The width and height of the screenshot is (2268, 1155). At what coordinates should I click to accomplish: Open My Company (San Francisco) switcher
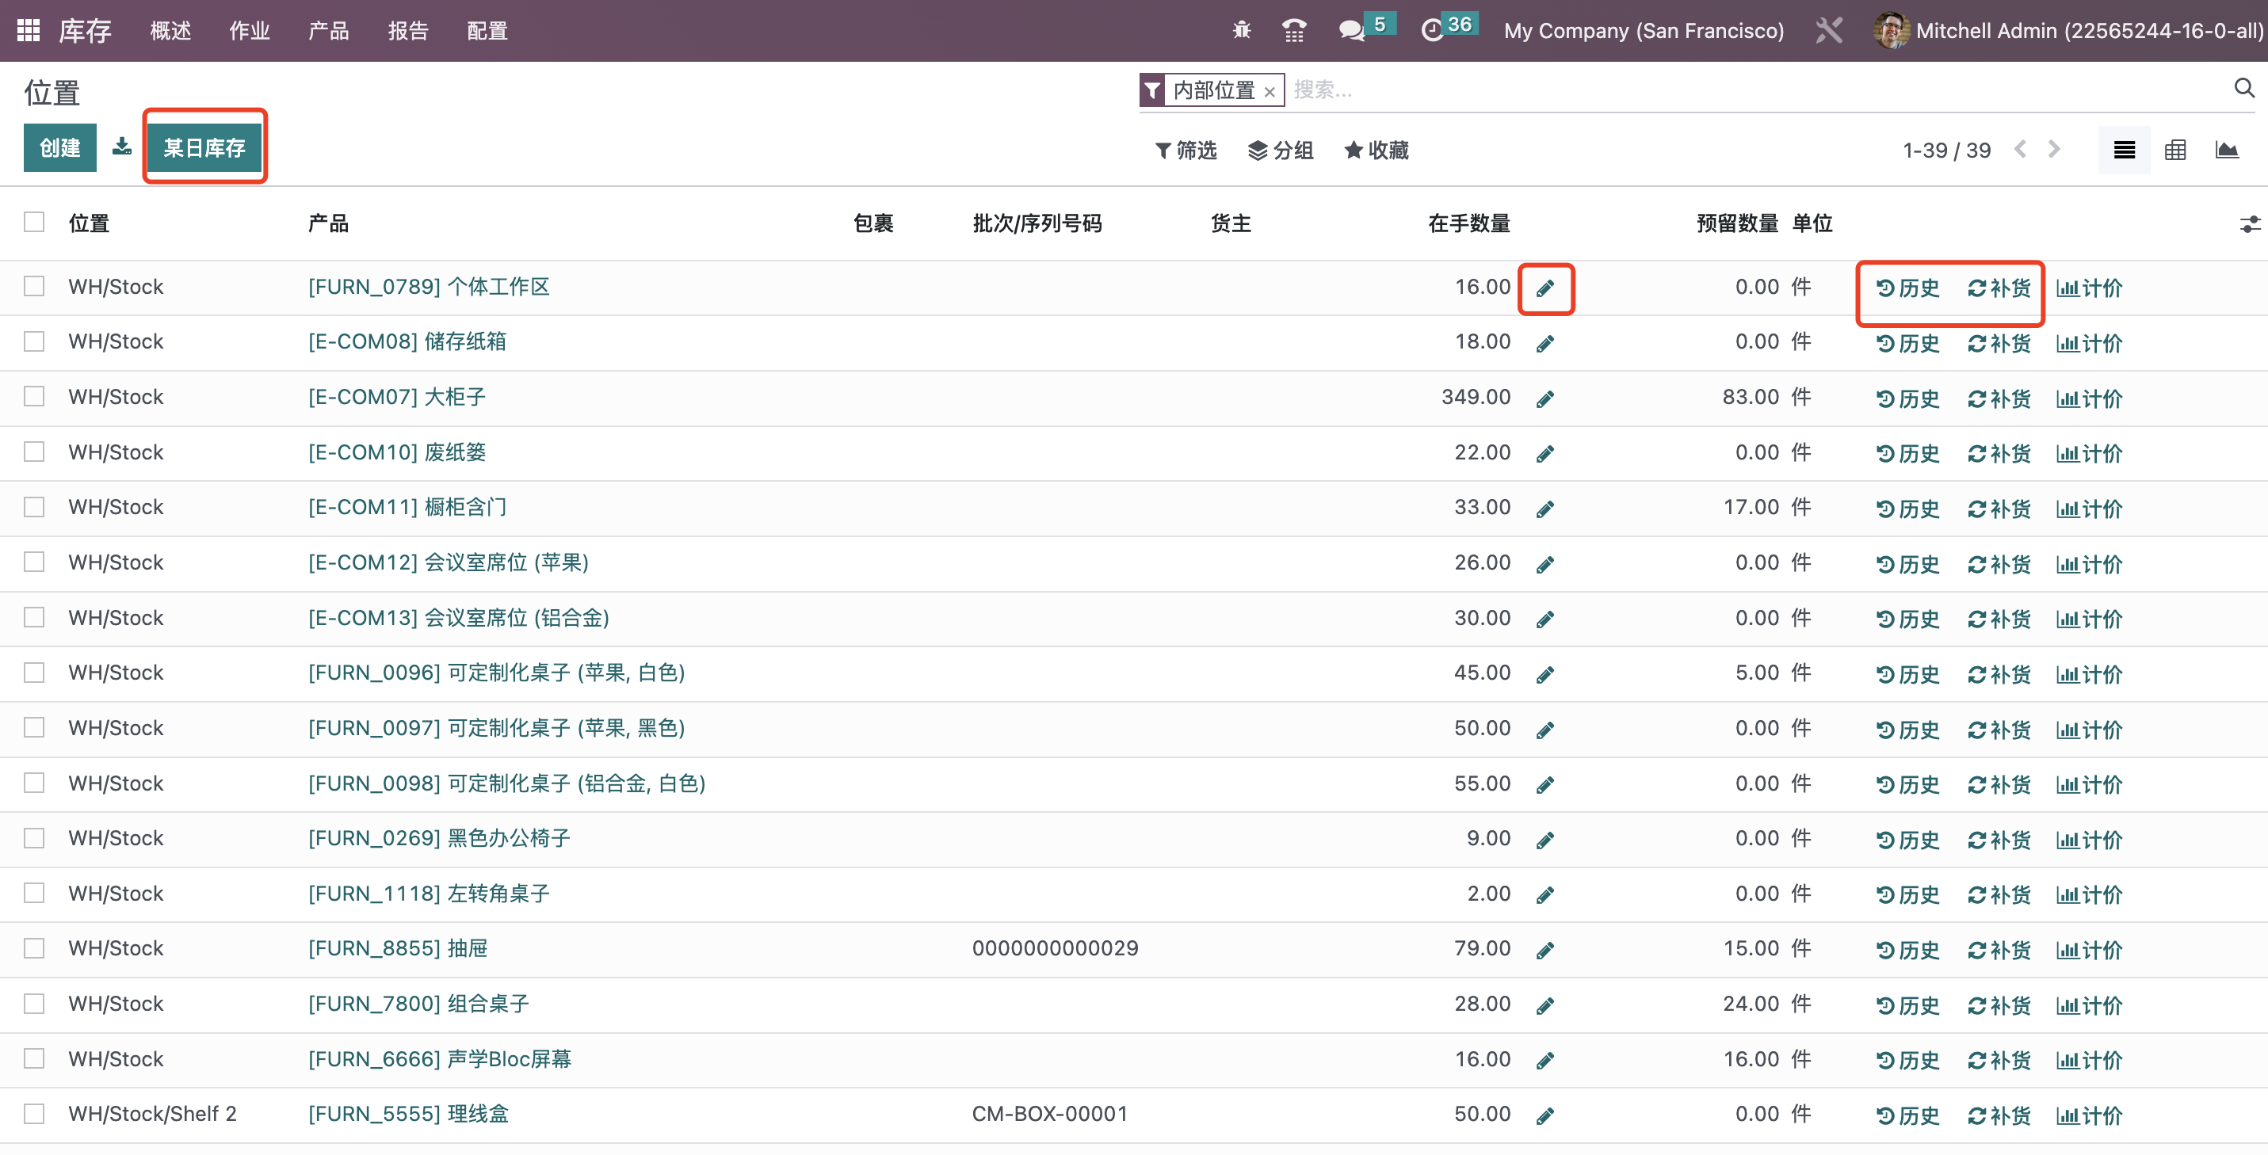pos(1644,31)
